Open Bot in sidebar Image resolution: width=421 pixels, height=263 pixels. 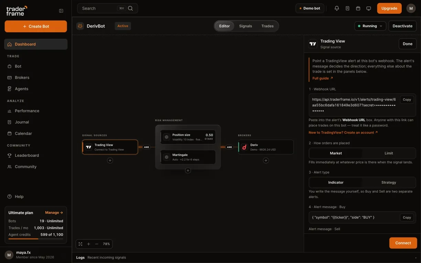coord(36,66)
